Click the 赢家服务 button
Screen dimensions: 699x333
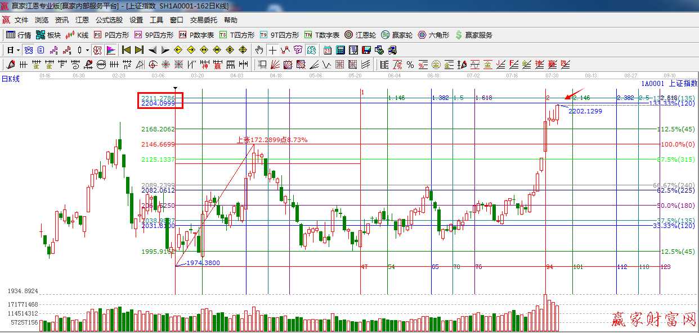point(473,35)
